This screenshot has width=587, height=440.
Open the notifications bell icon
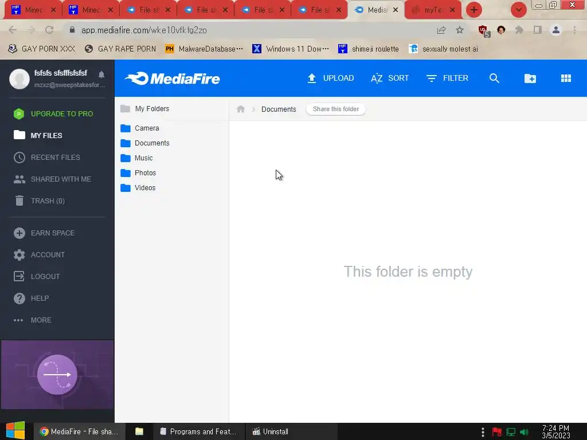[101, 74]
